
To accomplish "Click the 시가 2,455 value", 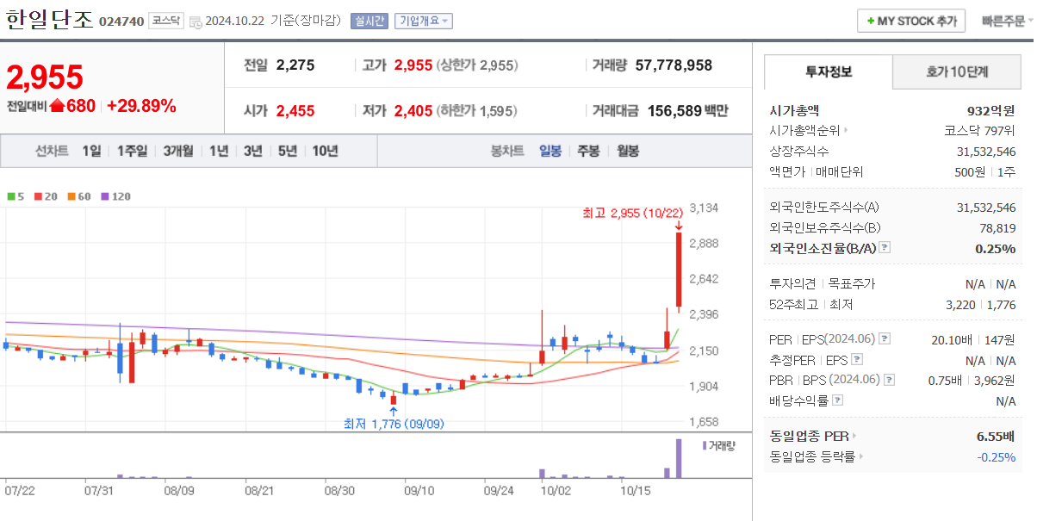I will (x=295, y=110).
